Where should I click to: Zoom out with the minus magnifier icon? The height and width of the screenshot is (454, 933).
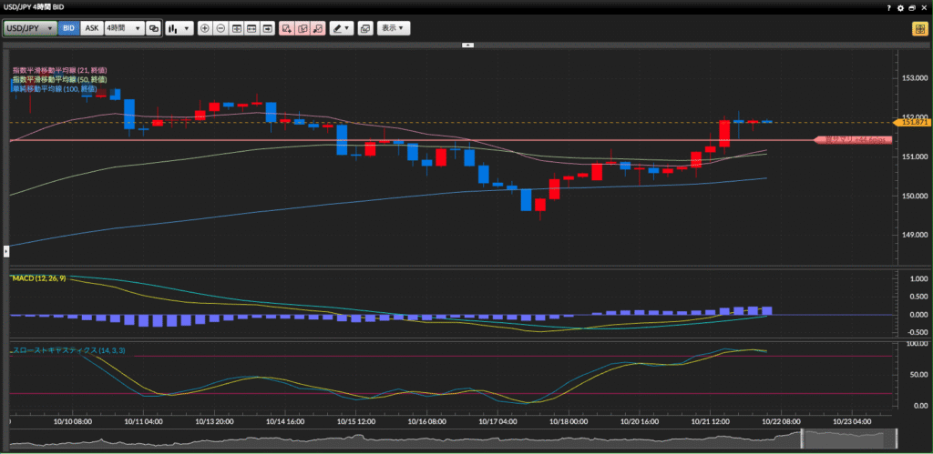(220, 28)
